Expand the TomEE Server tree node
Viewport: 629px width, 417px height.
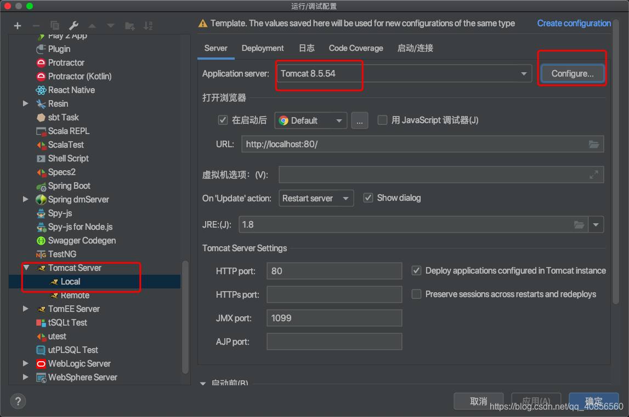tap(26, 309)
